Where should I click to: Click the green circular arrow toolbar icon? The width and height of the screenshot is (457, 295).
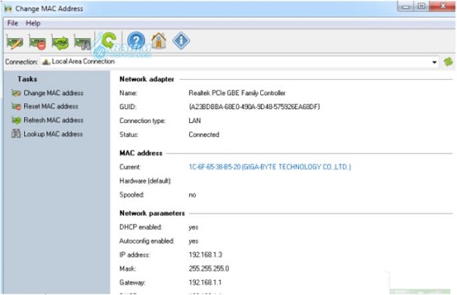108,41
